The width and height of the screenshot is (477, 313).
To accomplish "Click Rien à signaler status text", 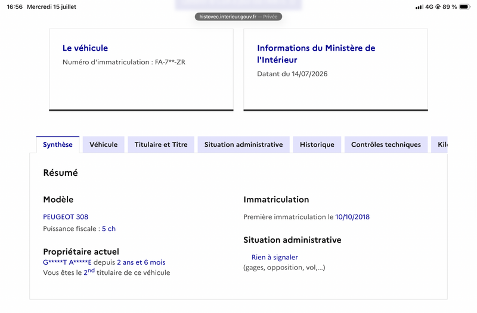I will click(x=274, y=258).
